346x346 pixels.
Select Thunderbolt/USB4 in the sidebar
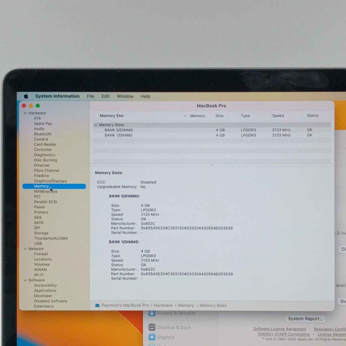51,238
